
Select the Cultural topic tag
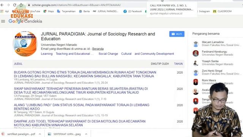pos(126,54)
